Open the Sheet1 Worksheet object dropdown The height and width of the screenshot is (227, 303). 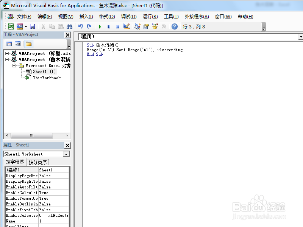click(66, 154)
